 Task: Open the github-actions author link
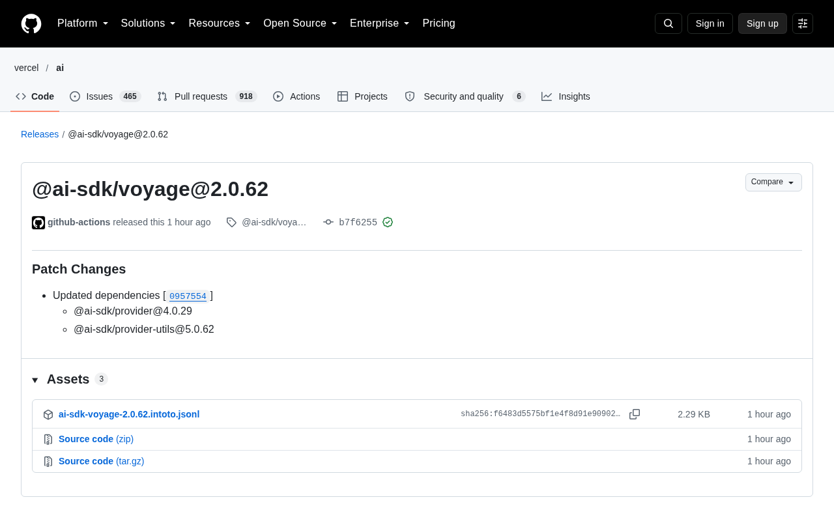(79, 222)
